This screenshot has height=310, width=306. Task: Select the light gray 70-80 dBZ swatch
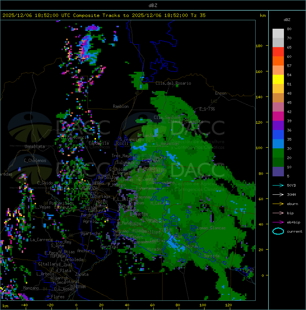click(278, 34)
